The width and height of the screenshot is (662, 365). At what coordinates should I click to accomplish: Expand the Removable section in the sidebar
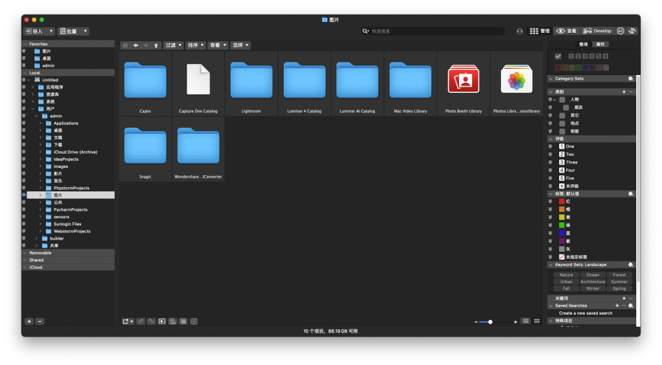point(25,253)
